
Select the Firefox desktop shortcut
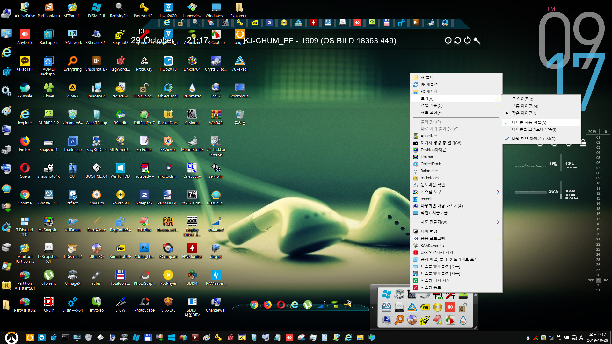(x=25, y=144)
